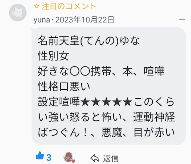Click the blue thumbs-up like icon
Screen dimensions: 191x164
40,155
